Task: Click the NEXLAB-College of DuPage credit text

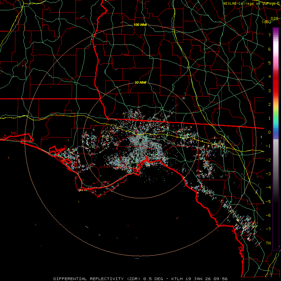Action: (x=252, y=3)
